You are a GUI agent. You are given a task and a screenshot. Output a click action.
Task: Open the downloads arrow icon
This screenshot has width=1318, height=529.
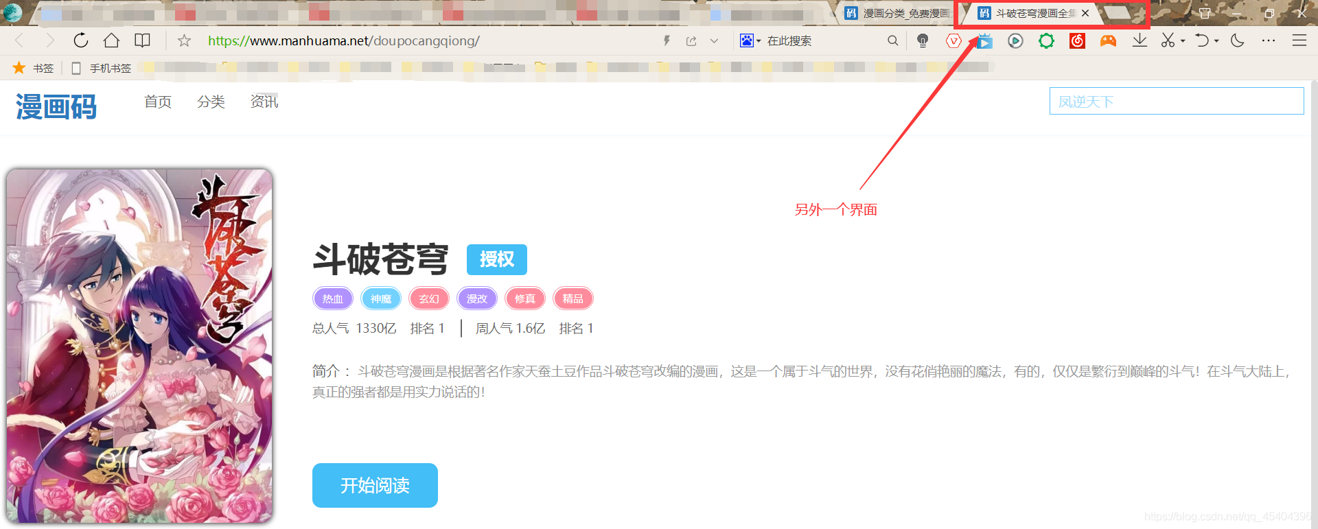1140,40
